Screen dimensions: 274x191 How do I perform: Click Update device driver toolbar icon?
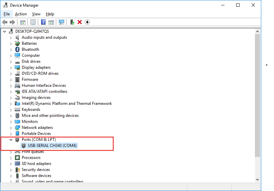click(x=72, y=22)
